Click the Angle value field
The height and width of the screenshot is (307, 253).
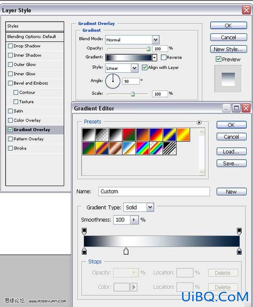(x=131, y=81)
